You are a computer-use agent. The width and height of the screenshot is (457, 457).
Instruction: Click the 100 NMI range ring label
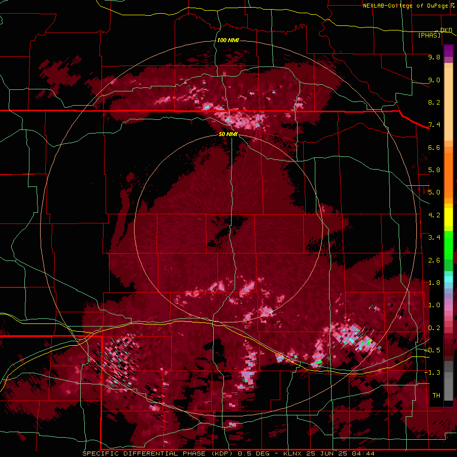pos(228,40)
